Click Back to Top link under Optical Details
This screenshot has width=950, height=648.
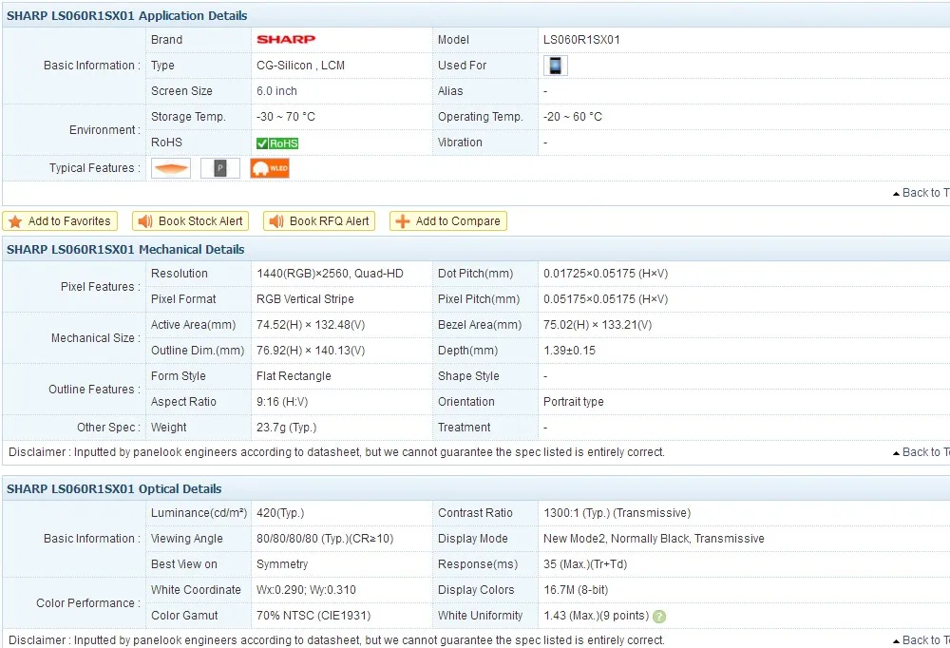tap(921, 640)
